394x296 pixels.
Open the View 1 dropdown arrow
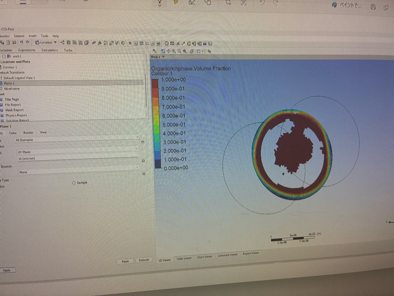pyautogui.click(x=163, y=57)
